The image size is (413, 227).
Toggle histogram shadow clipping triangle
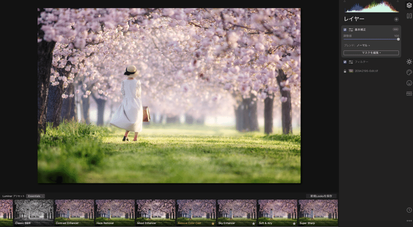pyautogui.click(x=344, y=2)
